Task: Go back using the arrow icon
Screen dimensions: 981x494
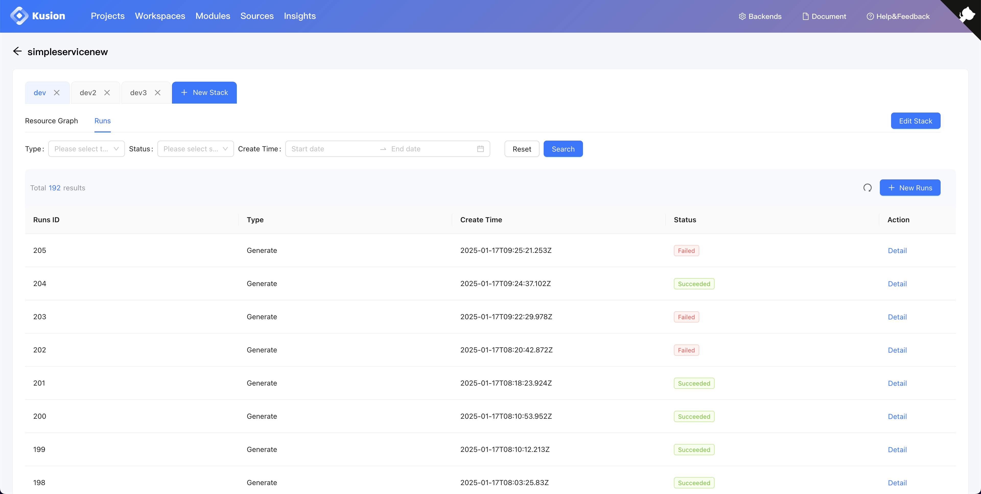Action: tap(17, 51)
